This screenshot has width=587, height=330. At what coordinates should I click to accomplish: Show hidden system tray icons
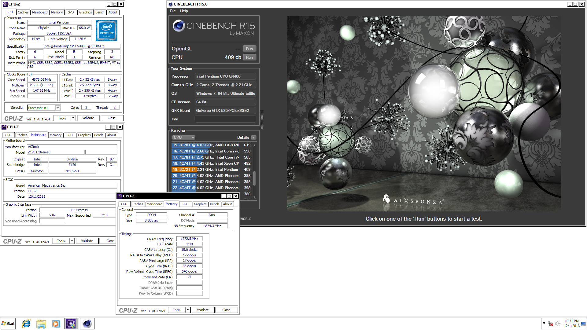coord(544,323)
